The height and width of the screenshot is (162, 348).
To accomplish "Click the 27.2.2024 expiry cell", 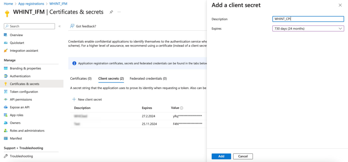I will (x=148, y=116).
